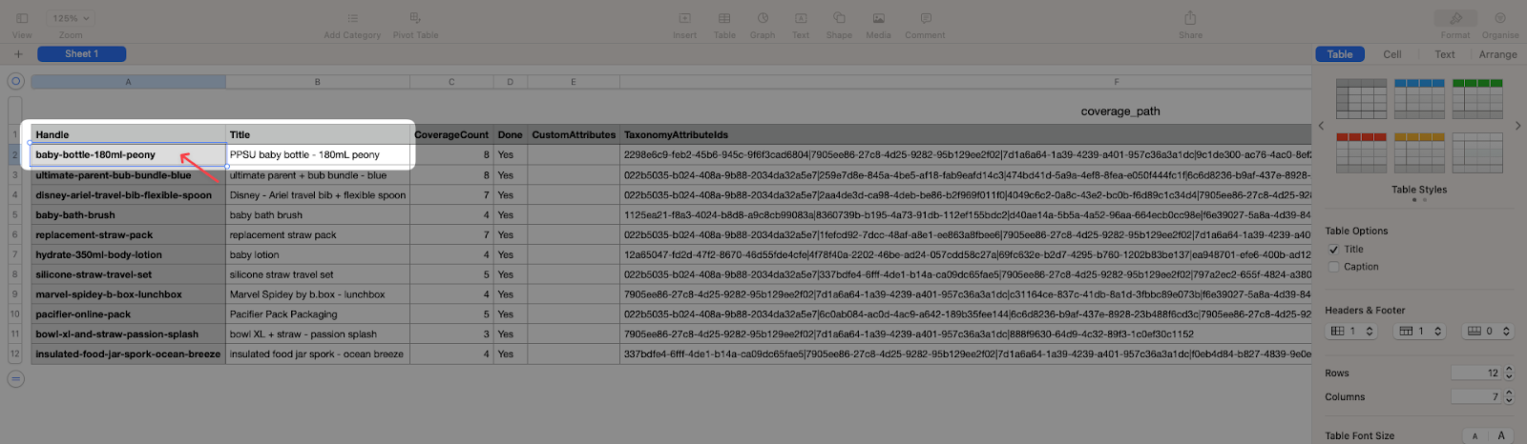Choose the blue header table style
The height and width of the screenshot is (444, 1527).
(x=1419, y=98)
